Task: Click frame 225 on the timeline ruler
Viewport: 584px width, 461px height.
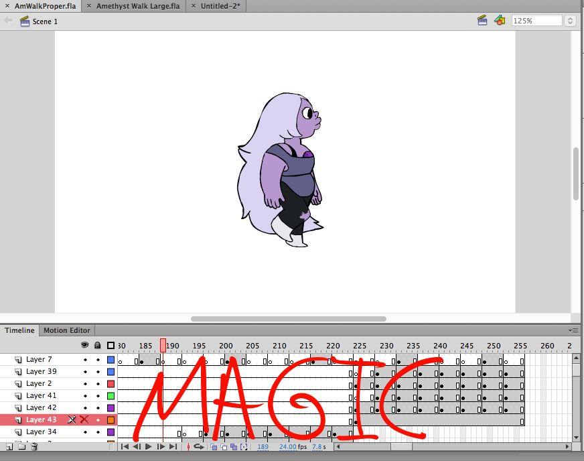Action: 360,346
